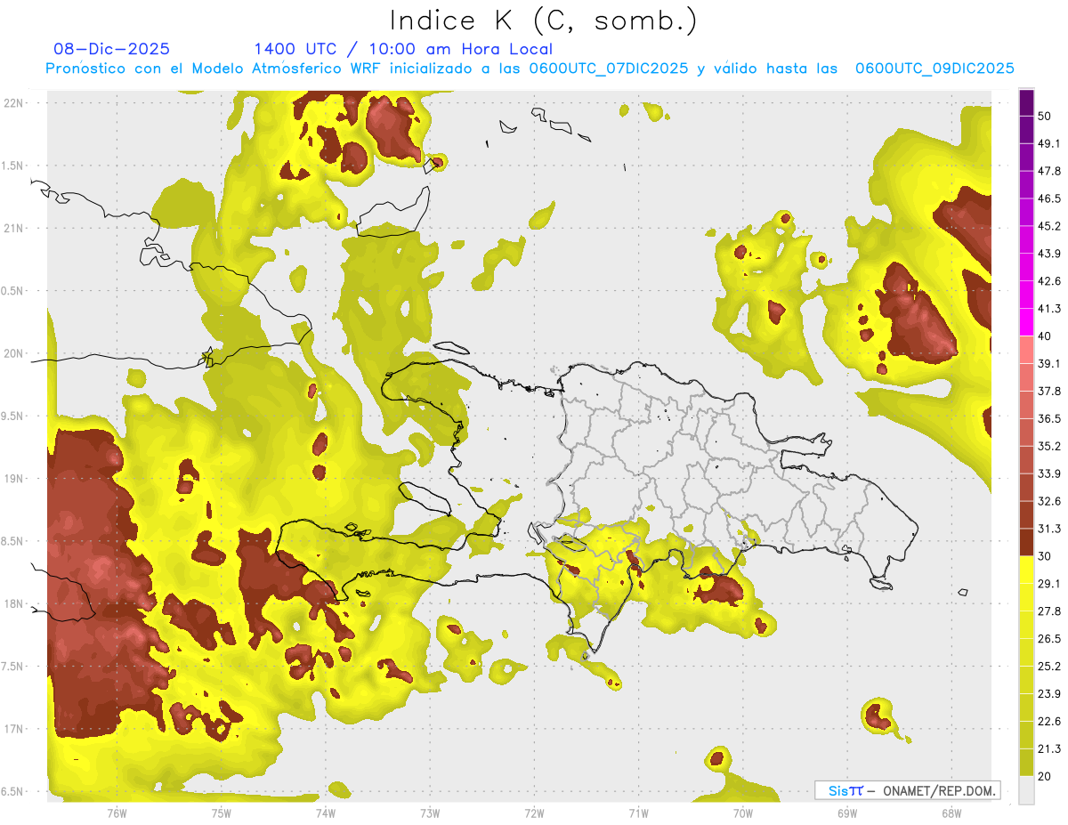
Task: Click the bottom legend value '20'
Action: pos(1044,777)
